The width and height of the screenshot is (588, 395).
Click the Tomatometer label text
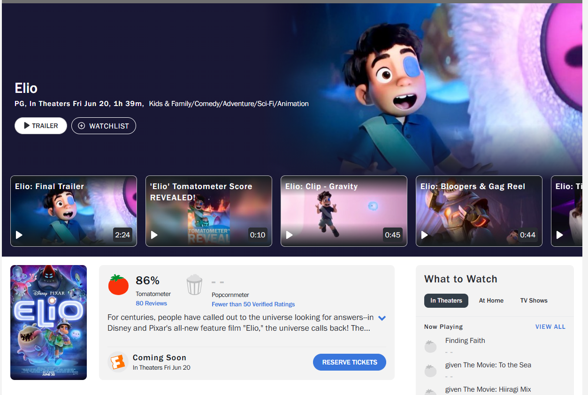[153, 294]
